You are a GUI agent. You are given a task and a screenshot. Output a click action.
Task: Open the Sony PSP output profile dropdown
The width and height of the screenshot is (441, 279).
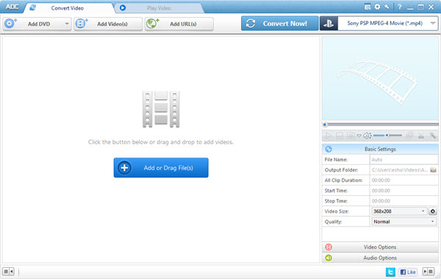click(388, 24)
